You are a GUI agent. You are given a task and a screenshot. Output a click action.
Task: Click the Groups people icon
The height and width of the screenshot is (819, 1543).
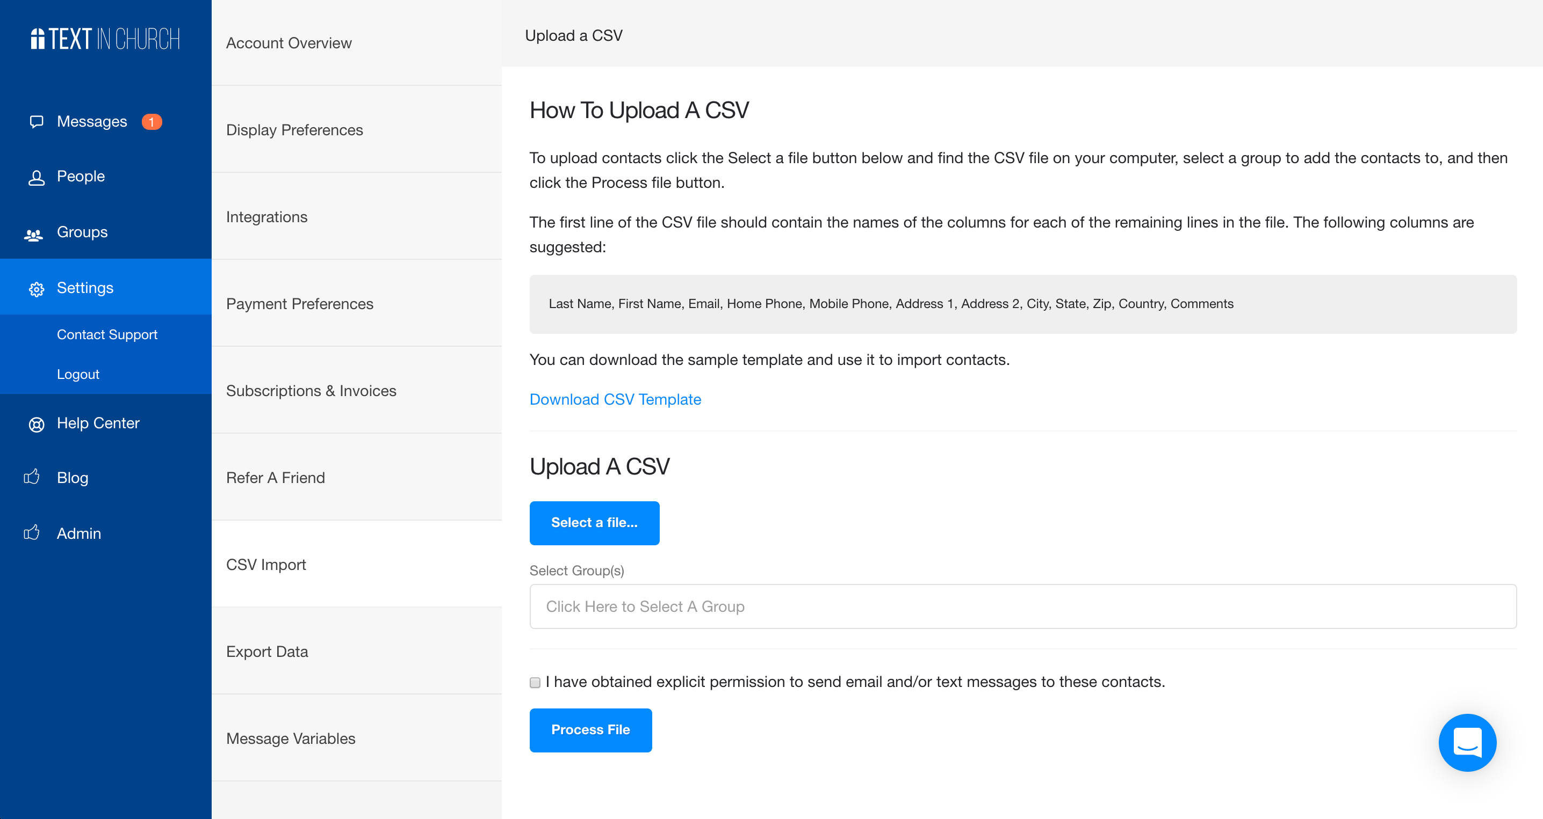click(33, 235)
